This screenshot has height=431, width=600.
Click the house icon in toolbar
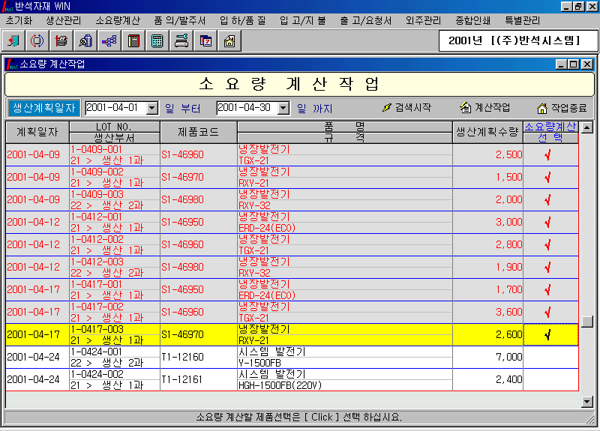[229, 40]
